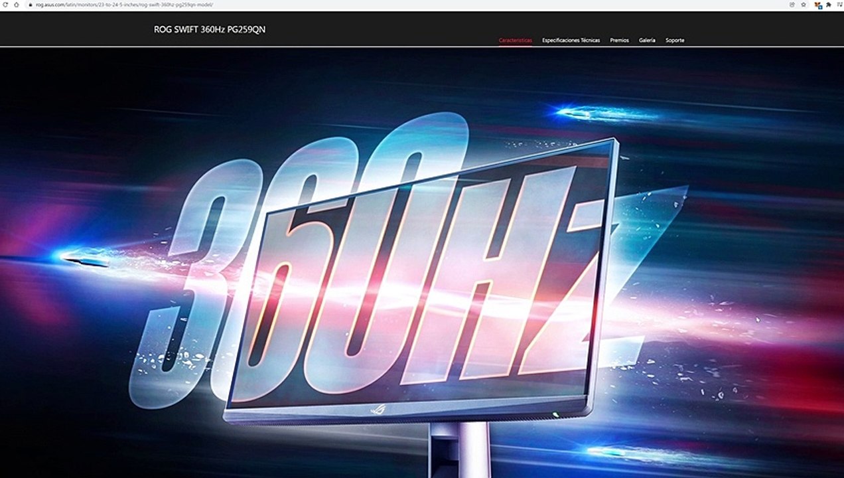Switch to Especificaciones Técnicas tab
Viewport: 844px width, 478px height.
[571, 40]
